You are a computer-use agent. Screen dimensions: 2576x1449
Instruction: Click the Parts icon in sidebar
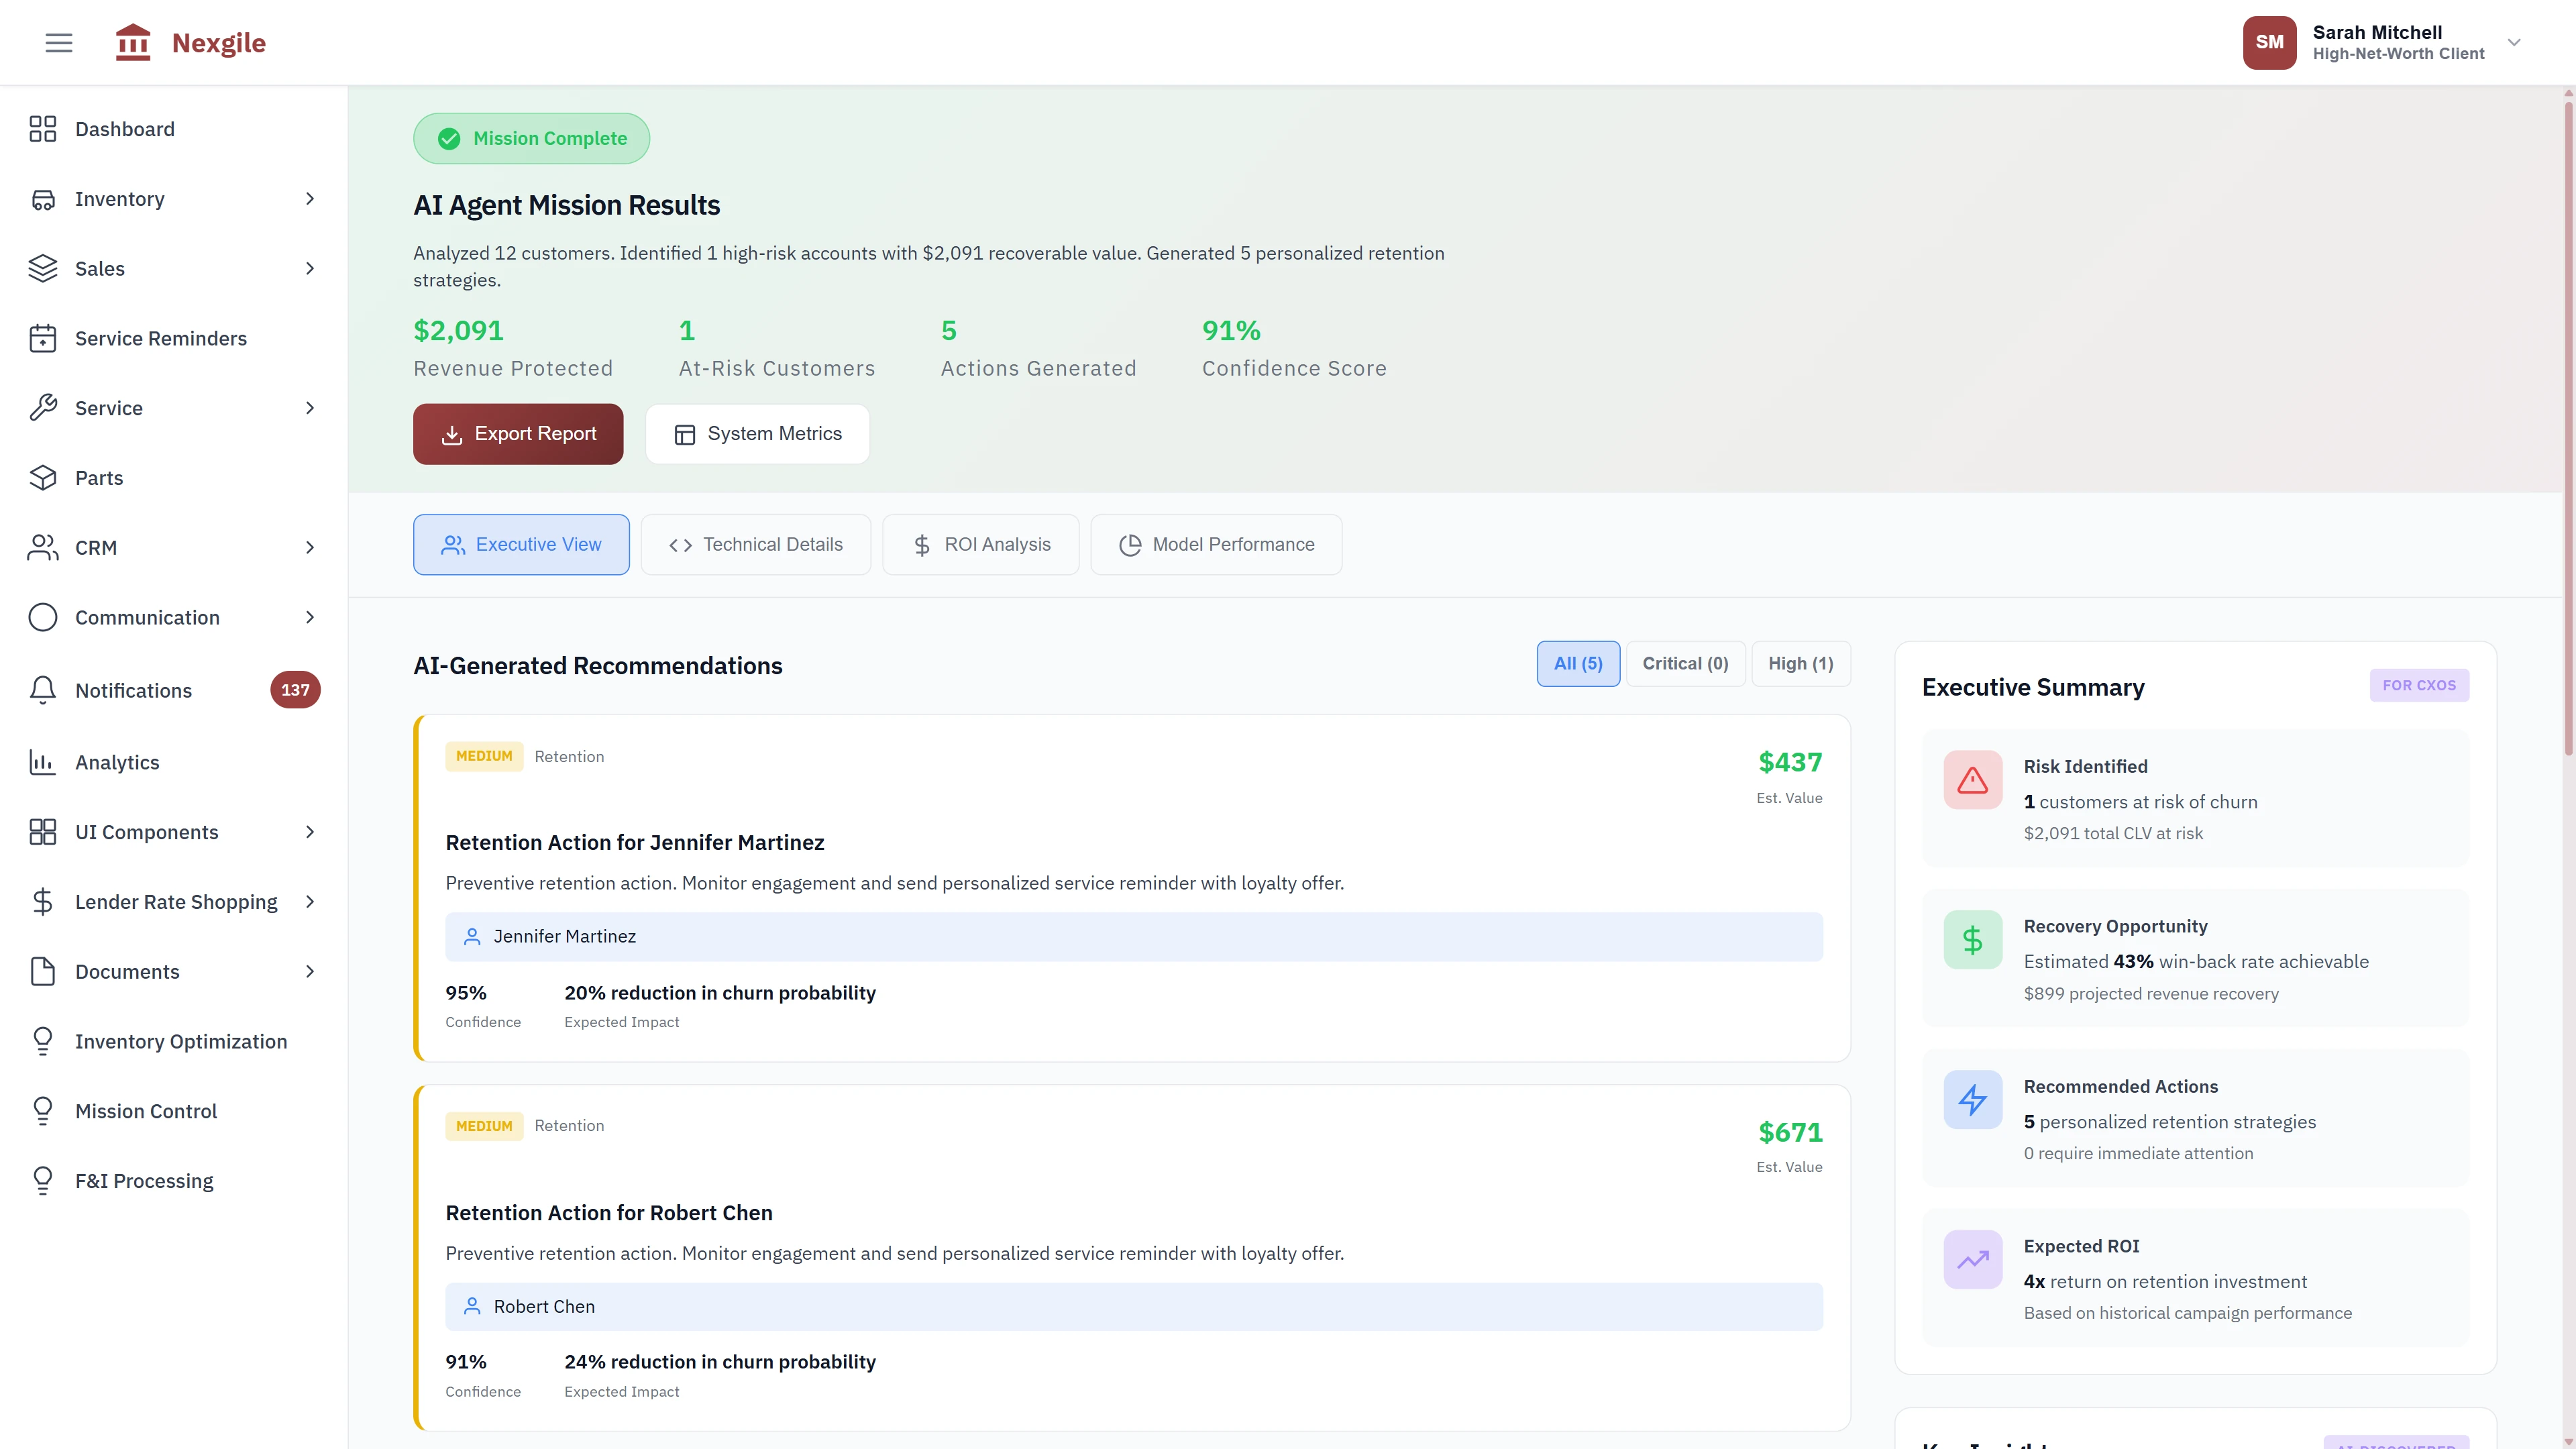[43, 477]
